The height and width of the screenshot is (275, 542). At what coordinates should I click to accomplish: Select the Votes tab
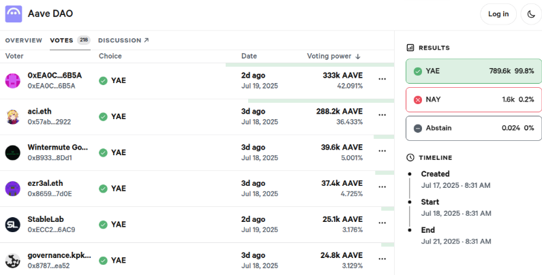pyautogui.click(x=62, y=40)
